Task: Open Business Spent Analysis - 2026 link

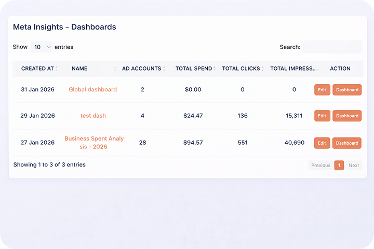Action: pyautogui.click(x=93, y=143)
